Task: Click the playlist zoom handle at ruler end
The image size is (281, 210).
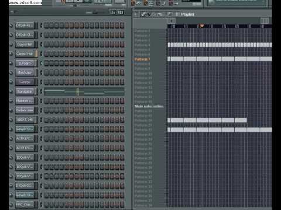Action: point(265,21)
